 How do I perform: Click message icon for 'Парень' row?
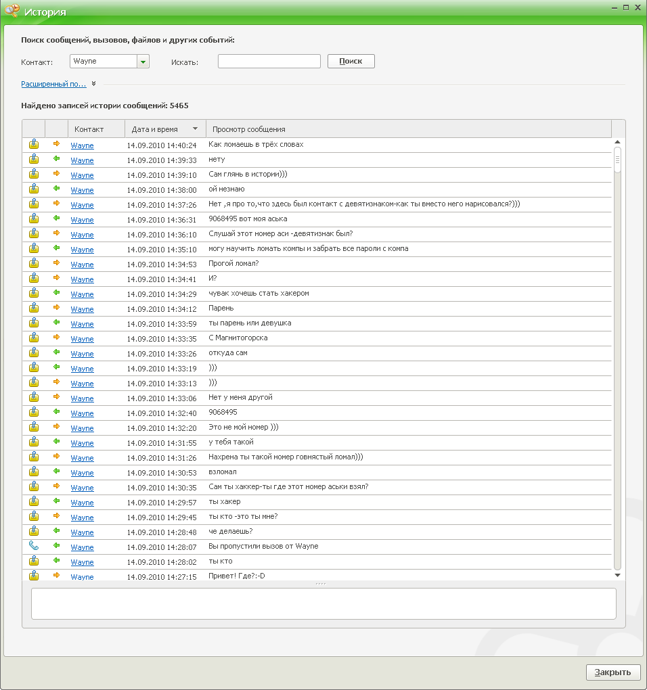click(34, 308)
